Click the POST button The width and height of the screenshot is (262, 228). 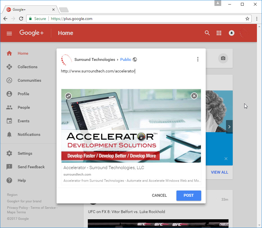click(x=189, y=195)
